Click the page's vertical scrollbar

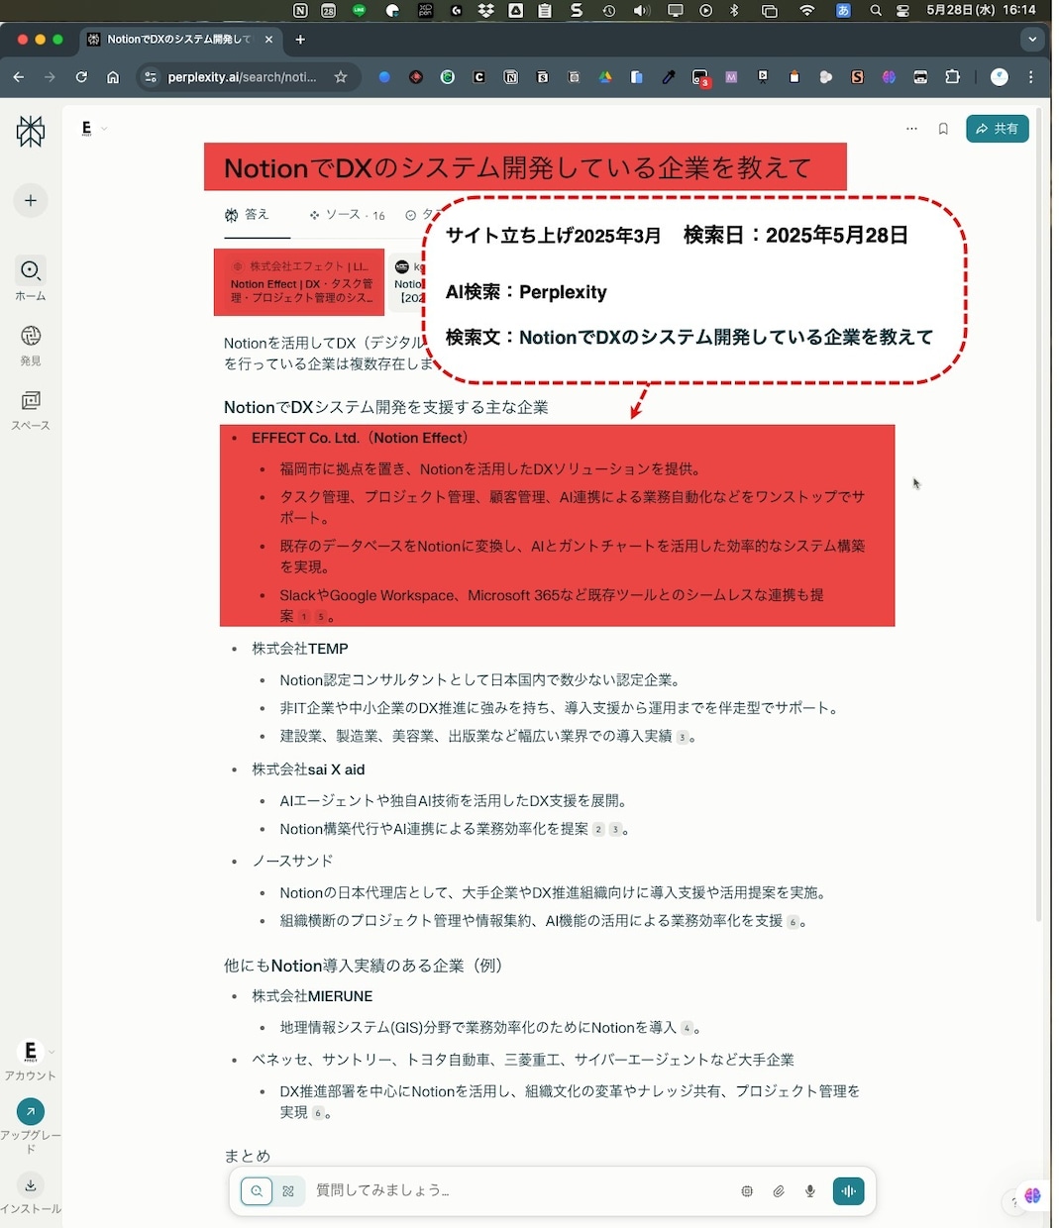tap(1038, 515)
